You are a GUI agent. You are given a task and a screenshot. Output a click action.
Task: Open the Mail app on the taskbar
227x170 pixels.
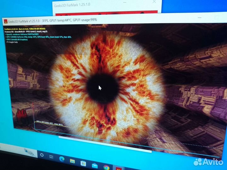95,166
